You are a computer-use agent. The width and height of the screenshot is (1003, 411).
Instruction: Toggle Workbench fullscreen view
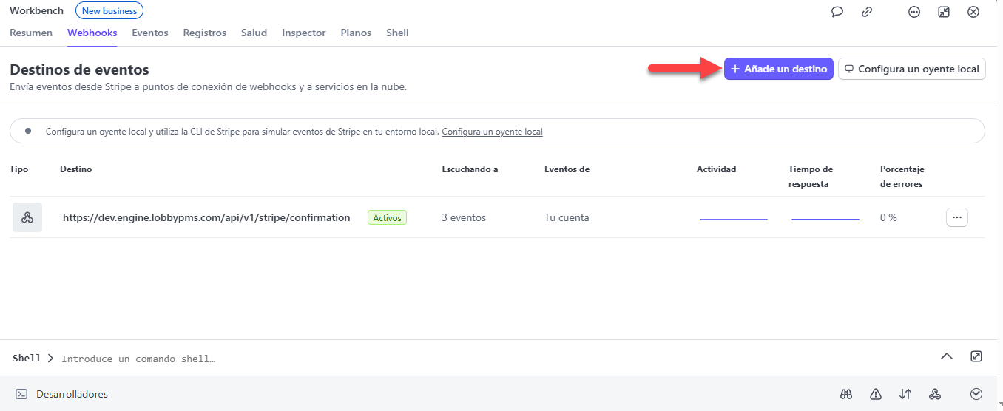944,12
